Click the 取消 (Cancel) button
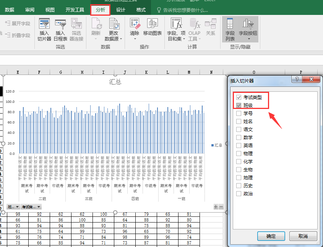323x247 pixels. [303, 236]
